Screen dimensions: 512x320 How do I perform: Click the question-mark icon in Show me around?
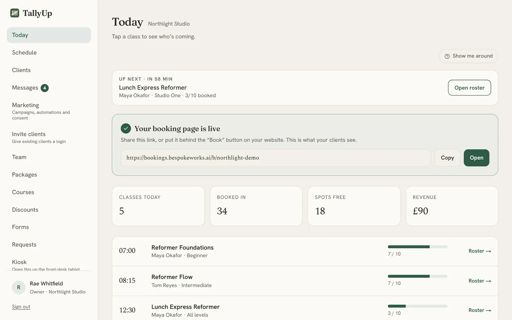tap(447, 56)
